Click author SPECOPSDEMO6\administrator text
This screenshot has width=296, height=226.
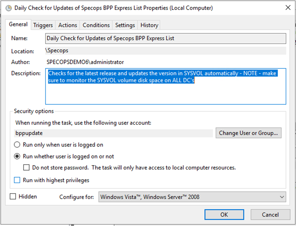point(85,62)
